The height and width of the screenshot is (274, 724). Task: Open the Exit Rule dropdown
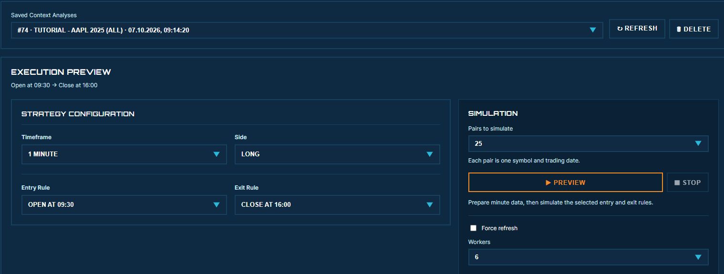coord(337,205)
